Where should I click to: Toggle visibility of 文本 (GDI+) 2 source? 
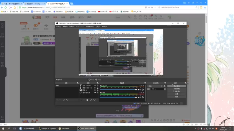(95, 88)
